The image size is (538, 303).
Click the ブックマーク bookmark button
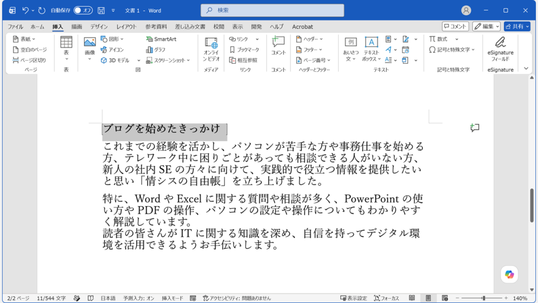point(244,50)
